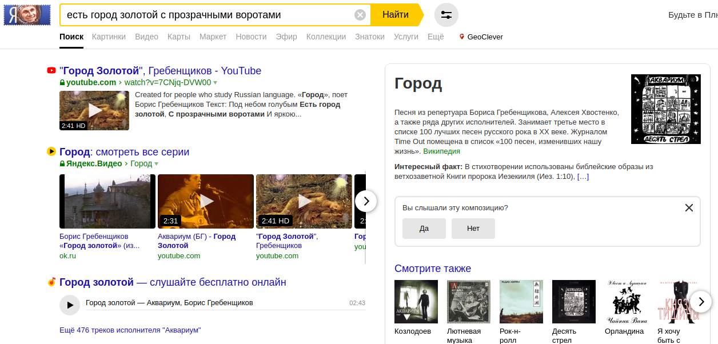This screenshot has width=718, height=344.
Task: Open the Десять стрел album thumbnail
Action: pyautogui.click(x=573, y=301)
